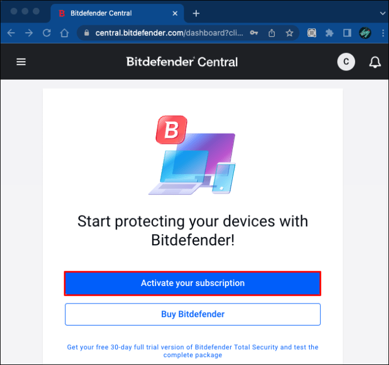
Task: Select the Bitdefender Central tab
Action: click(x=107, y=13)
